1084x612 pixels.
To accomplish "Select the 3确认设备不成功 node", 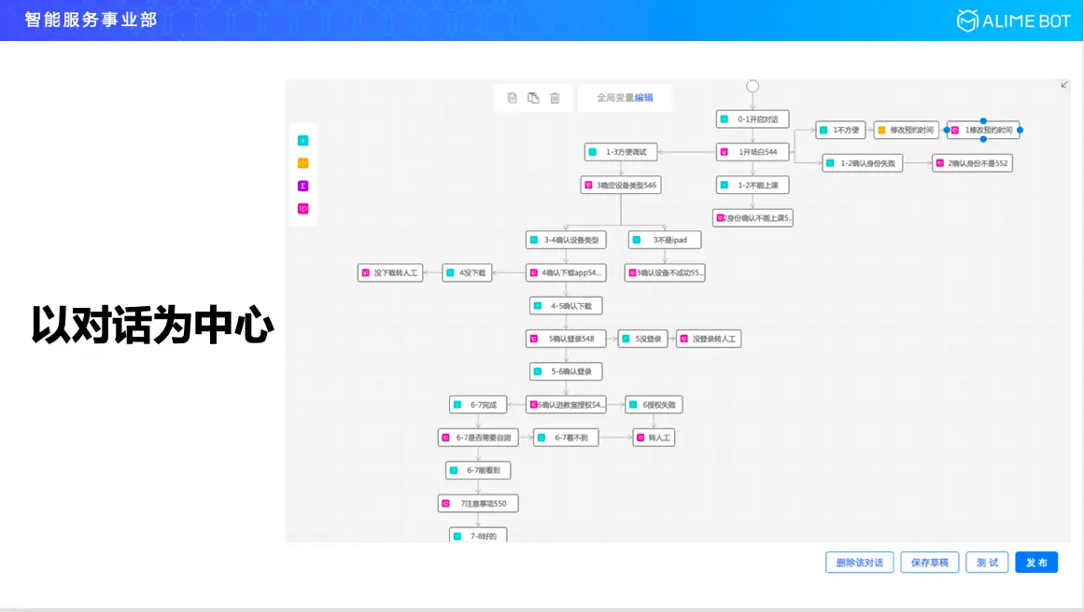I will pos(665,272).
